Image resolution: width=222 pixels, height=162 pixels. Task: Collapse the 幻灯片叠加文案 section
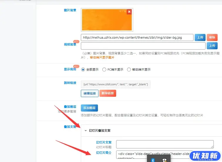86,130
